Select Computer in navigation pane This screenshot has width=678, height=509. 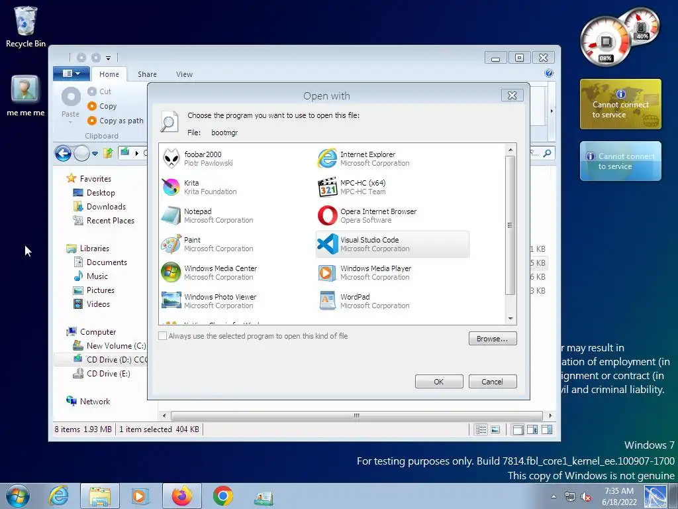tap(91, 331)
